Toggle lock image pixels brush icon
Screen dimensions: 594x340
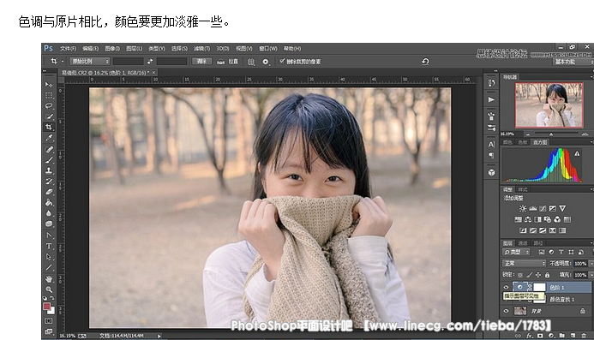529,275
